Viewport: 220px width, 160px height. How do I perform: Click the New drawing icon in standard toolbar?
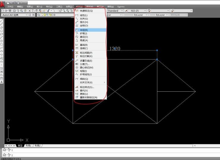tap(3, 11)
